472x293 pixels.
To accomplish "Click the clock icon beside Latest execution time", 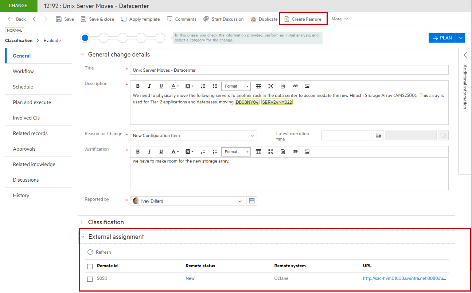I will (443, 135).
